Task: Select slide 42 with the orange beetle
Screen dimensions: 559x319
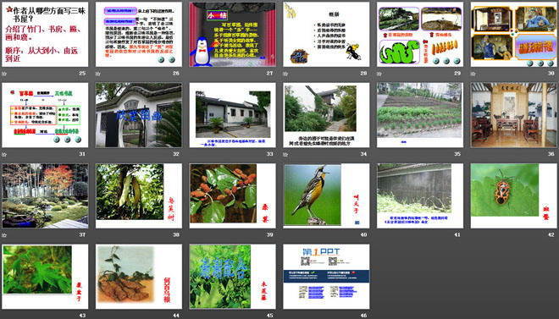Action: tap(514, 195)
